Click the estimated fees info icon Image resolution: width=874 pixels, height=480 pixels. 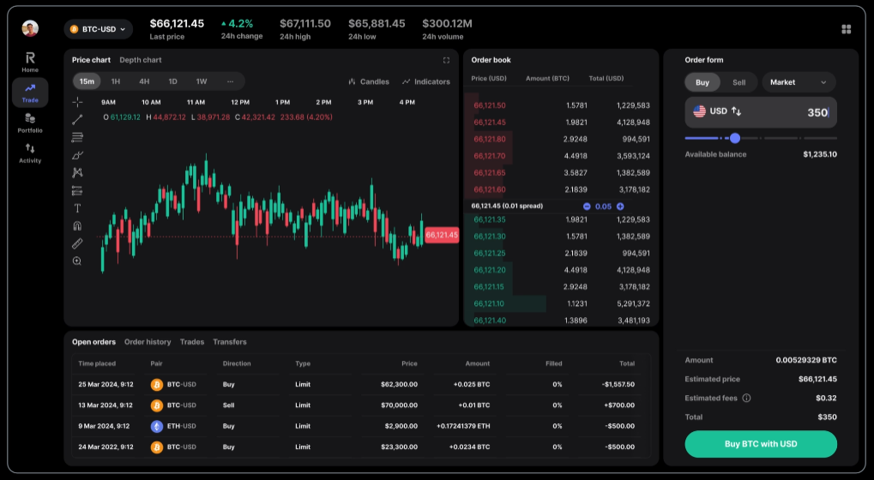tap(746, 398)
